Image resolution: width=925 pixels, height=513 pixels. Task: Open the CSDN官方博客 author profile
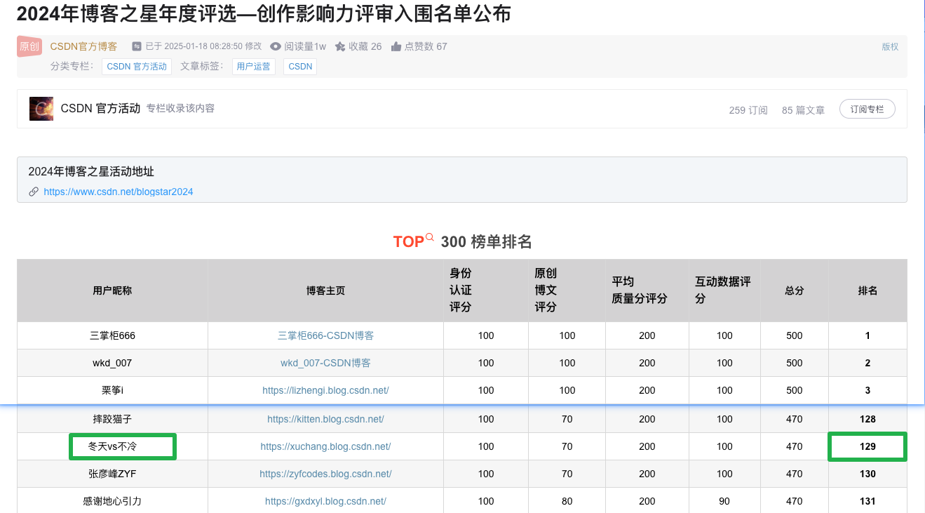click(x=83, y=46)
